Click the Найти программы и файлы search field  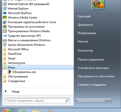pyautogui.click(x=38, y=100)
